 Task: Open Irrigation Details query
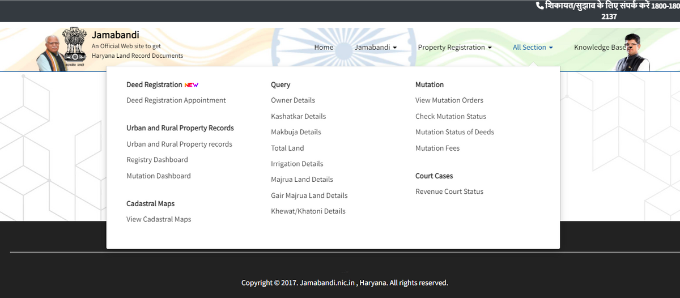(297, 164)
